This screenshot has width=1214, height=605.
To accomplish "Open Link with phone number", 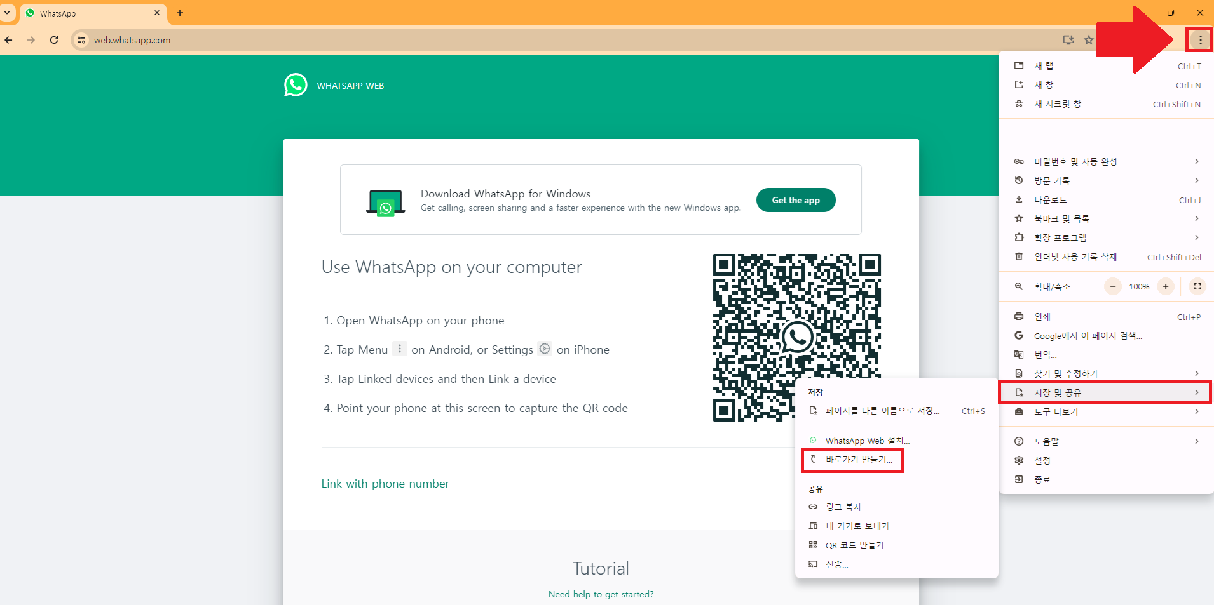I will (385, 484).
